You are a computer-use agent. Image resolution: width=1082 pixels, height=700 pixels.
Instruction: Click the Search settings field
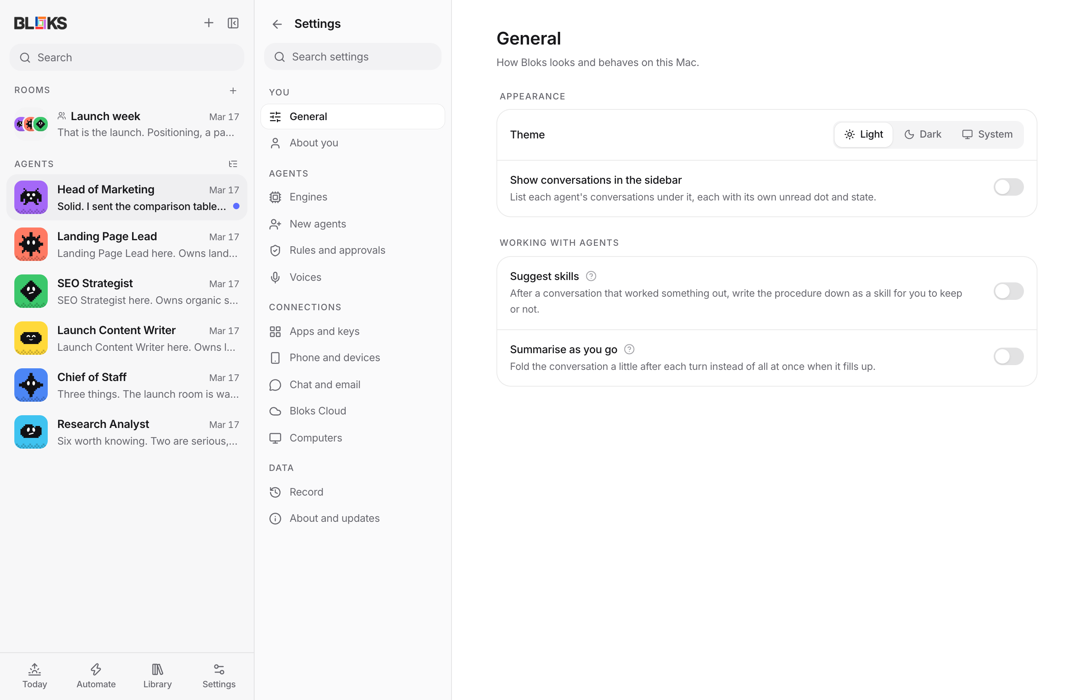coord(353,57)
